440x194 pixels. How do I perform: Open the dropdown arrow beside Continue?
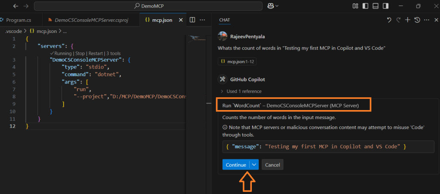coord(254,165)
